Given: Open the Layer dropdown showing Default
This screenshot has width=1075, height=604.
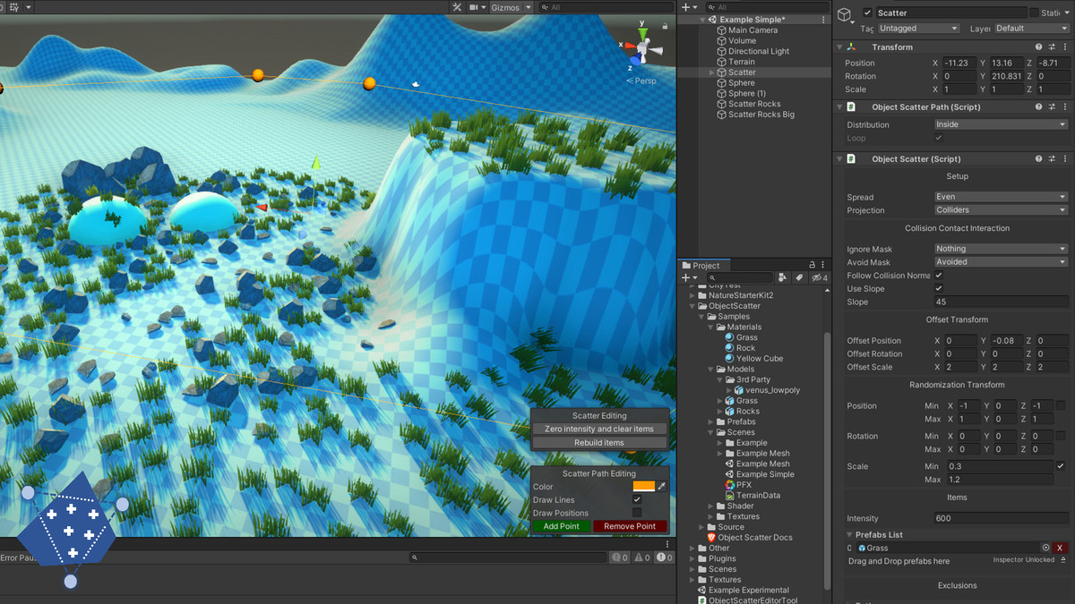Looking at the screenshot, I should point(1030,28).
